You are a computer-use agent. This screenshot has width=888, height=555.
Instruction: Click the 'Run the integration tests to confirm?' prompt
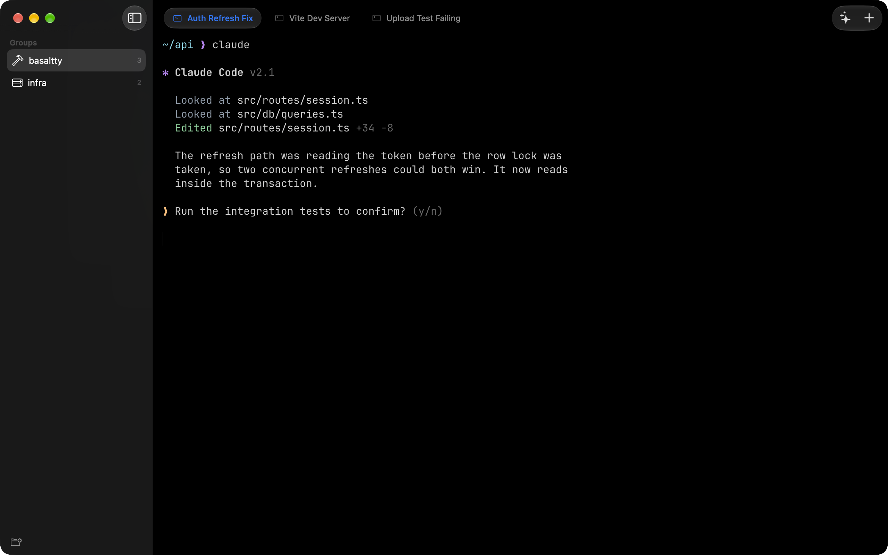tap(290, 211)
